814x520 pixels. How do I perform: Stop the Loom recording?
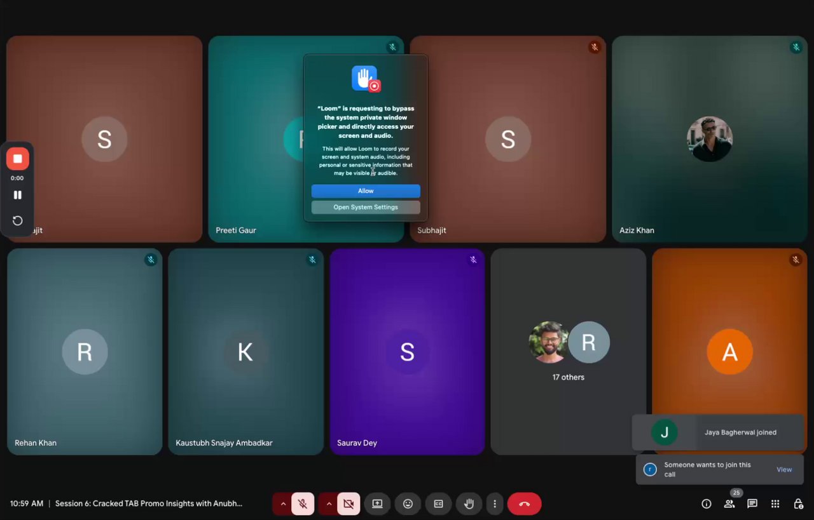[18, 159]
